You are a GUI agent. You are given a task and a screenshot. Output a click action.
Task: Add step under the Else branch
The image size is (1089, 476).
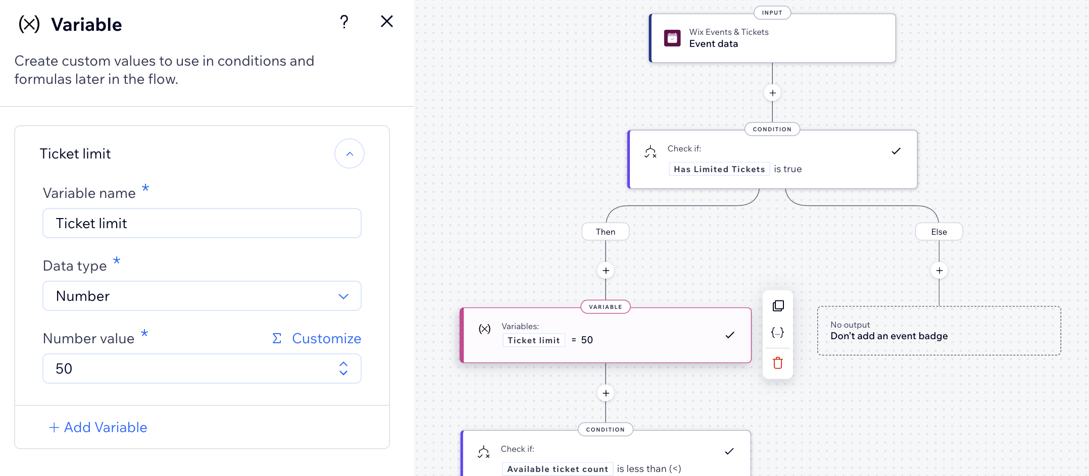tap(939, 271)
